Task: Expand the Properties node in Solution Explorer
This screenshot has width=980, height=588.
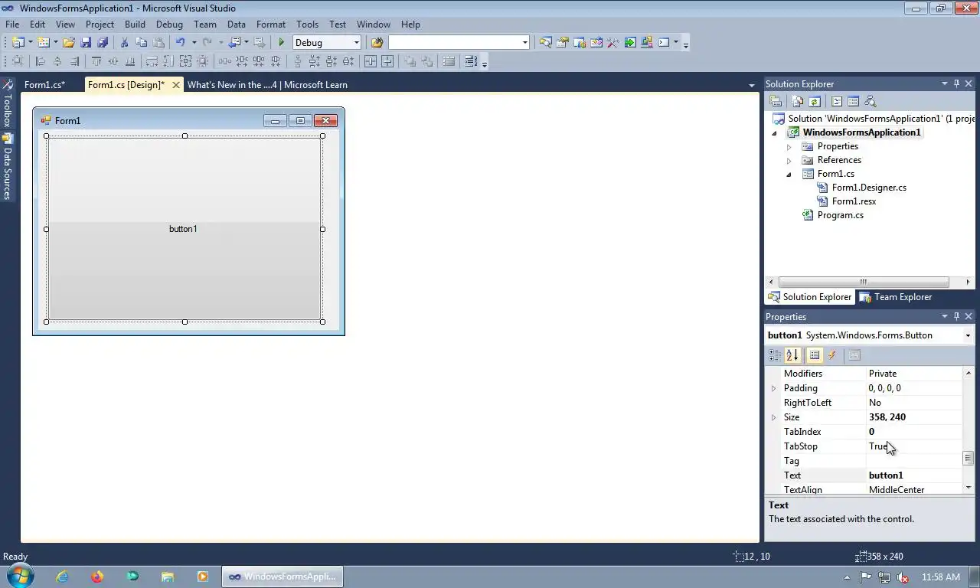Action: (x=789, y=146)
